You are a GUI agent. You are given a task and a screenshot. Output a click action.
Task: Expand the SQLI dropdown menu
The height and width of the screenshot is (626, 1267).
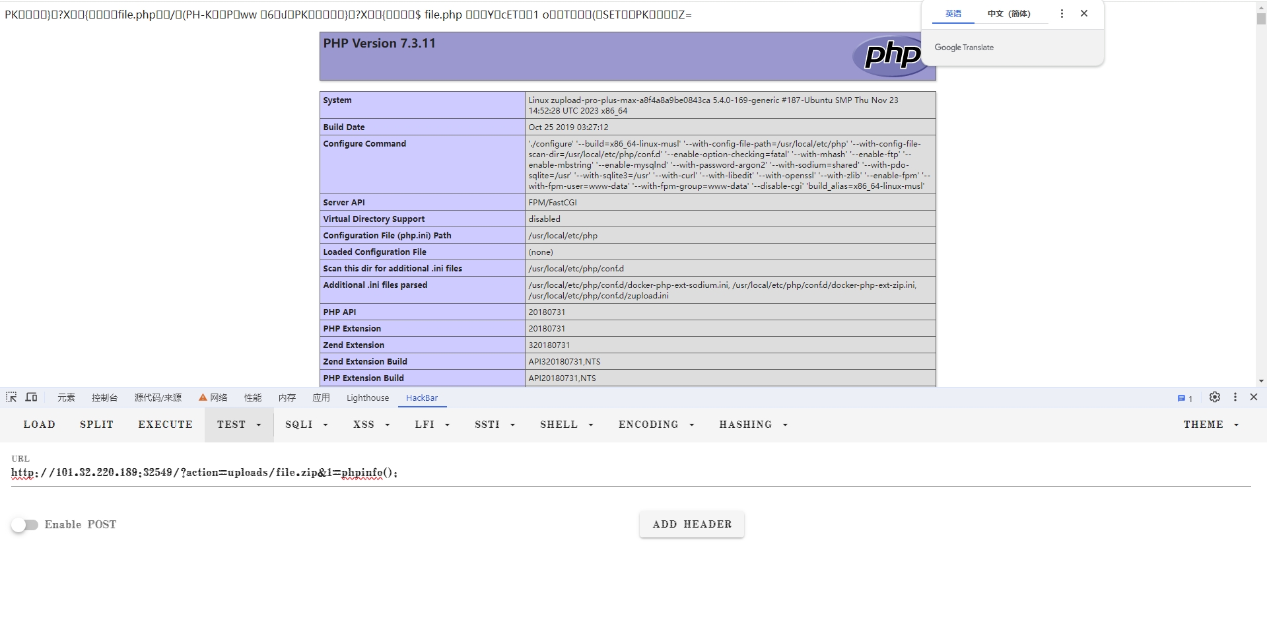[x=306, y=425]
